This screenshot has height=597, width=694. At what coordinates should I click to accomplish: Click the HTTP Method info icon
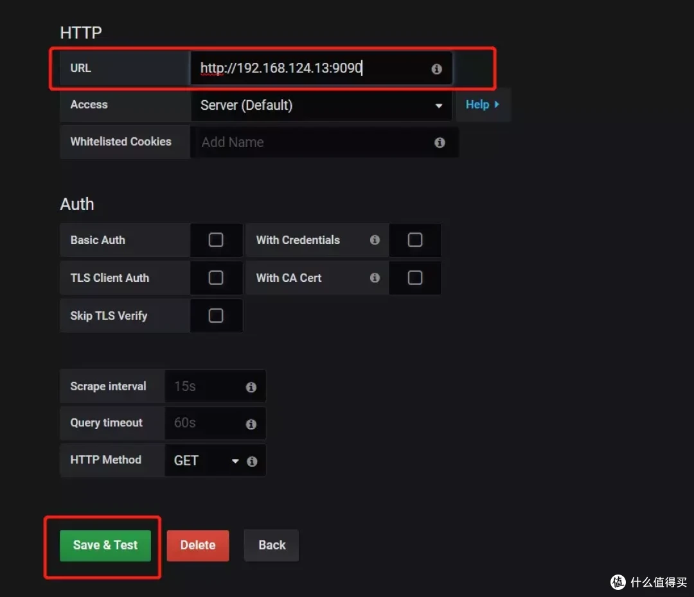pyautogui.click(x=252, y=461)
